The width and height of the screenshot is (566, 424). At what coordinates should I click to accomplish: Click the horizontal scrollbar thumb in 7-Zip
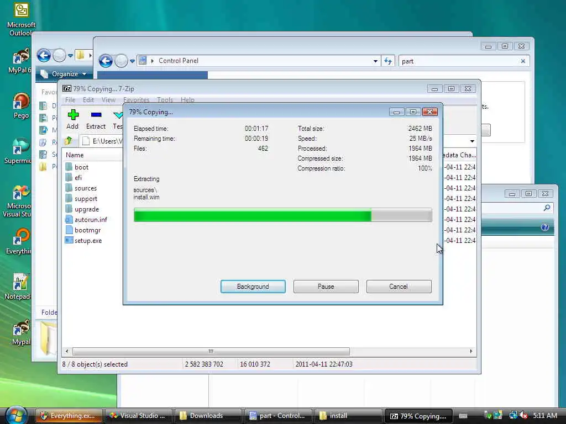211,351
